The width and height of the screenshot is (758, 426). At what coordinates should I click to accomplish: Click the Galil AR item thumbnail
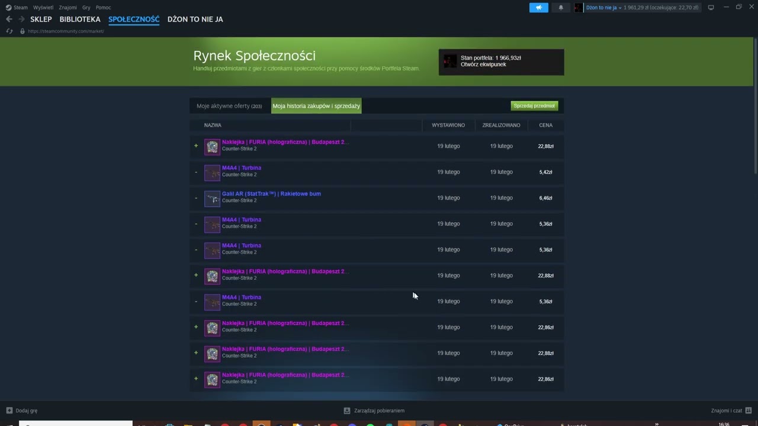(x=212, y=199)
